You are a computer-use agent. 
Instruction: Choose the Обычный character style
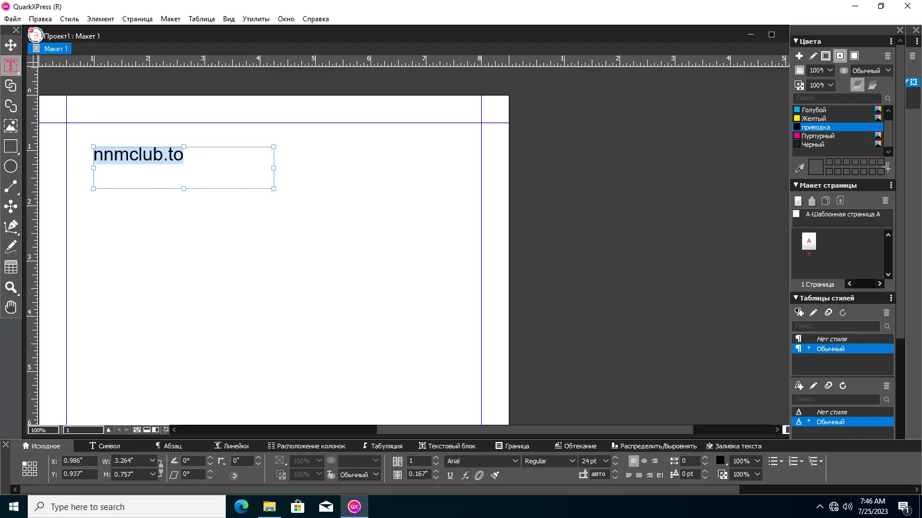point(842,422)
